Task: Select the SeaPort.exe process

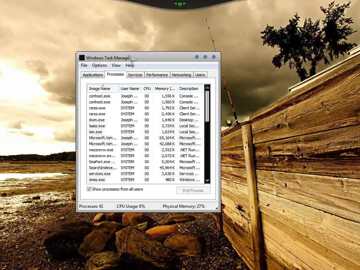Action: pos(145,162)
